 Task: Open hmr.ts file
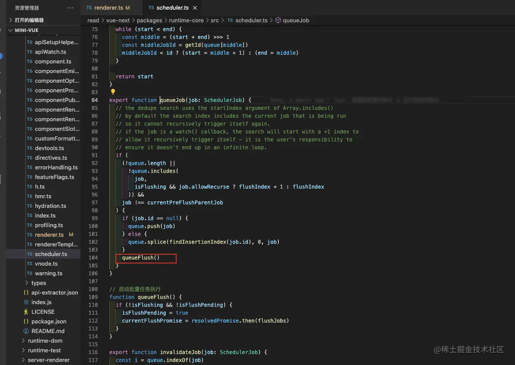43,197
